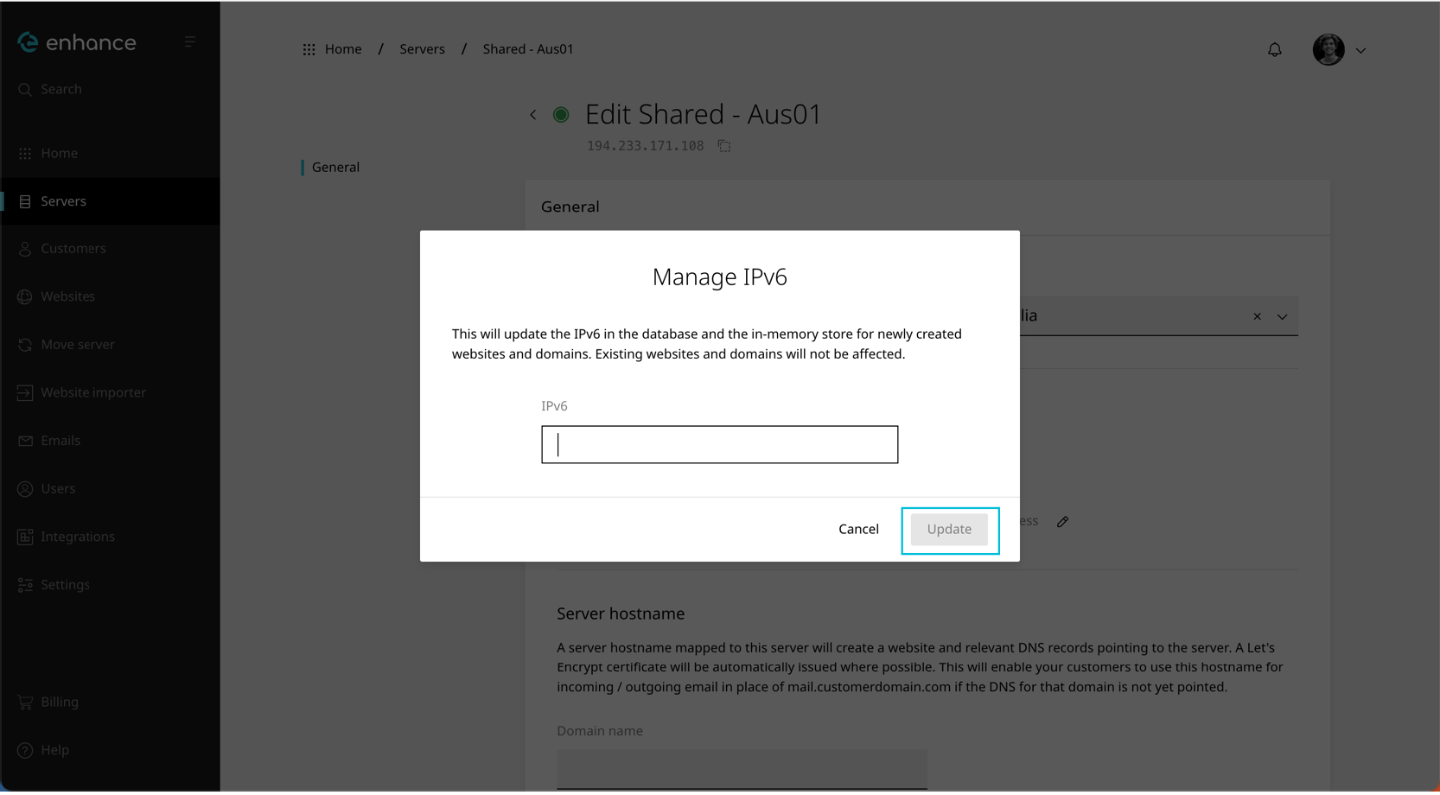Copy the server IP address
The width and height of the screenshot is (1440, 795).
[724, 146]
